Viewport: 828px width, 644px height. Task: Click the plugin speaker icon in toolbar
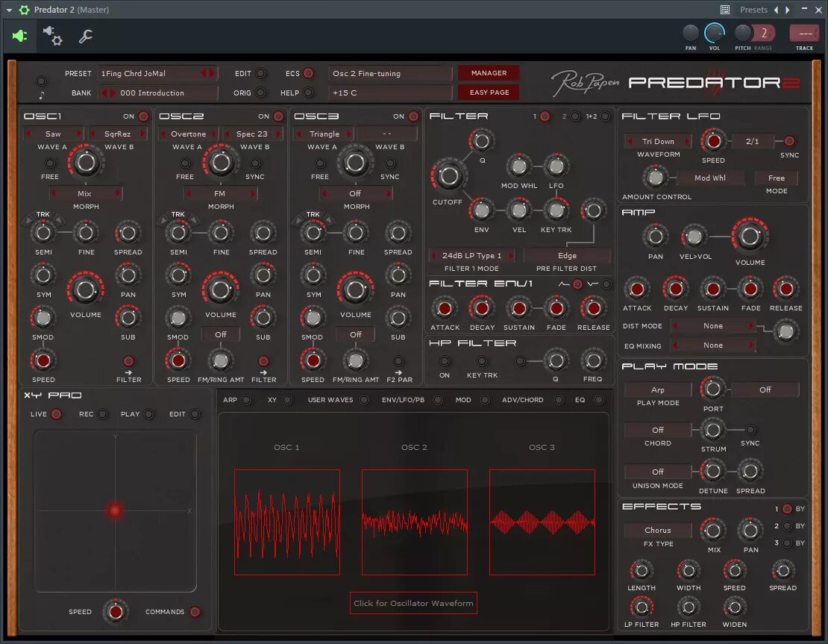tap(19, 36)
